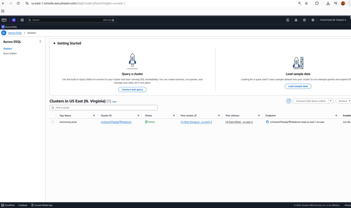This screenshot has height=208, width=351.
Task: Open the notifications bell
Action: 296,20
